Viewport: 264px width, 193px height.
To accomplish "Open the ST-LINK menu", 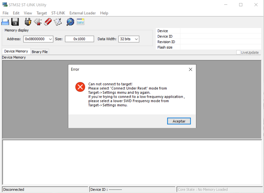I will coord(58,13).
